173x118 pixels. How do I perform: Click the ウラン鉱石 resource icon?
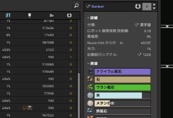(91, 87)
